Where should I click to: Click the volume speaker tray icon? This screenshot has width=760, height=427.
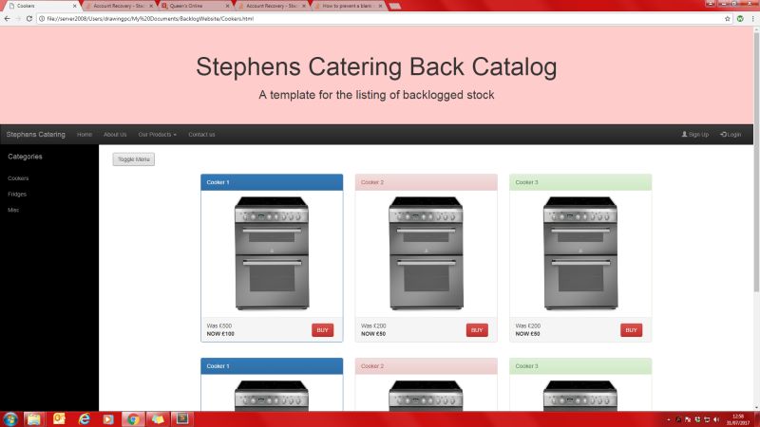coord(716,419)
